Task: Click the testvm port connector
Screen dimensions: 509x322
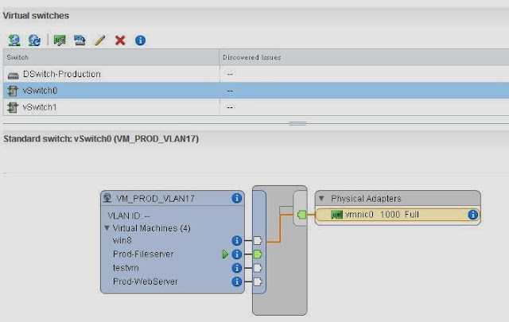Action: point(258,268)
